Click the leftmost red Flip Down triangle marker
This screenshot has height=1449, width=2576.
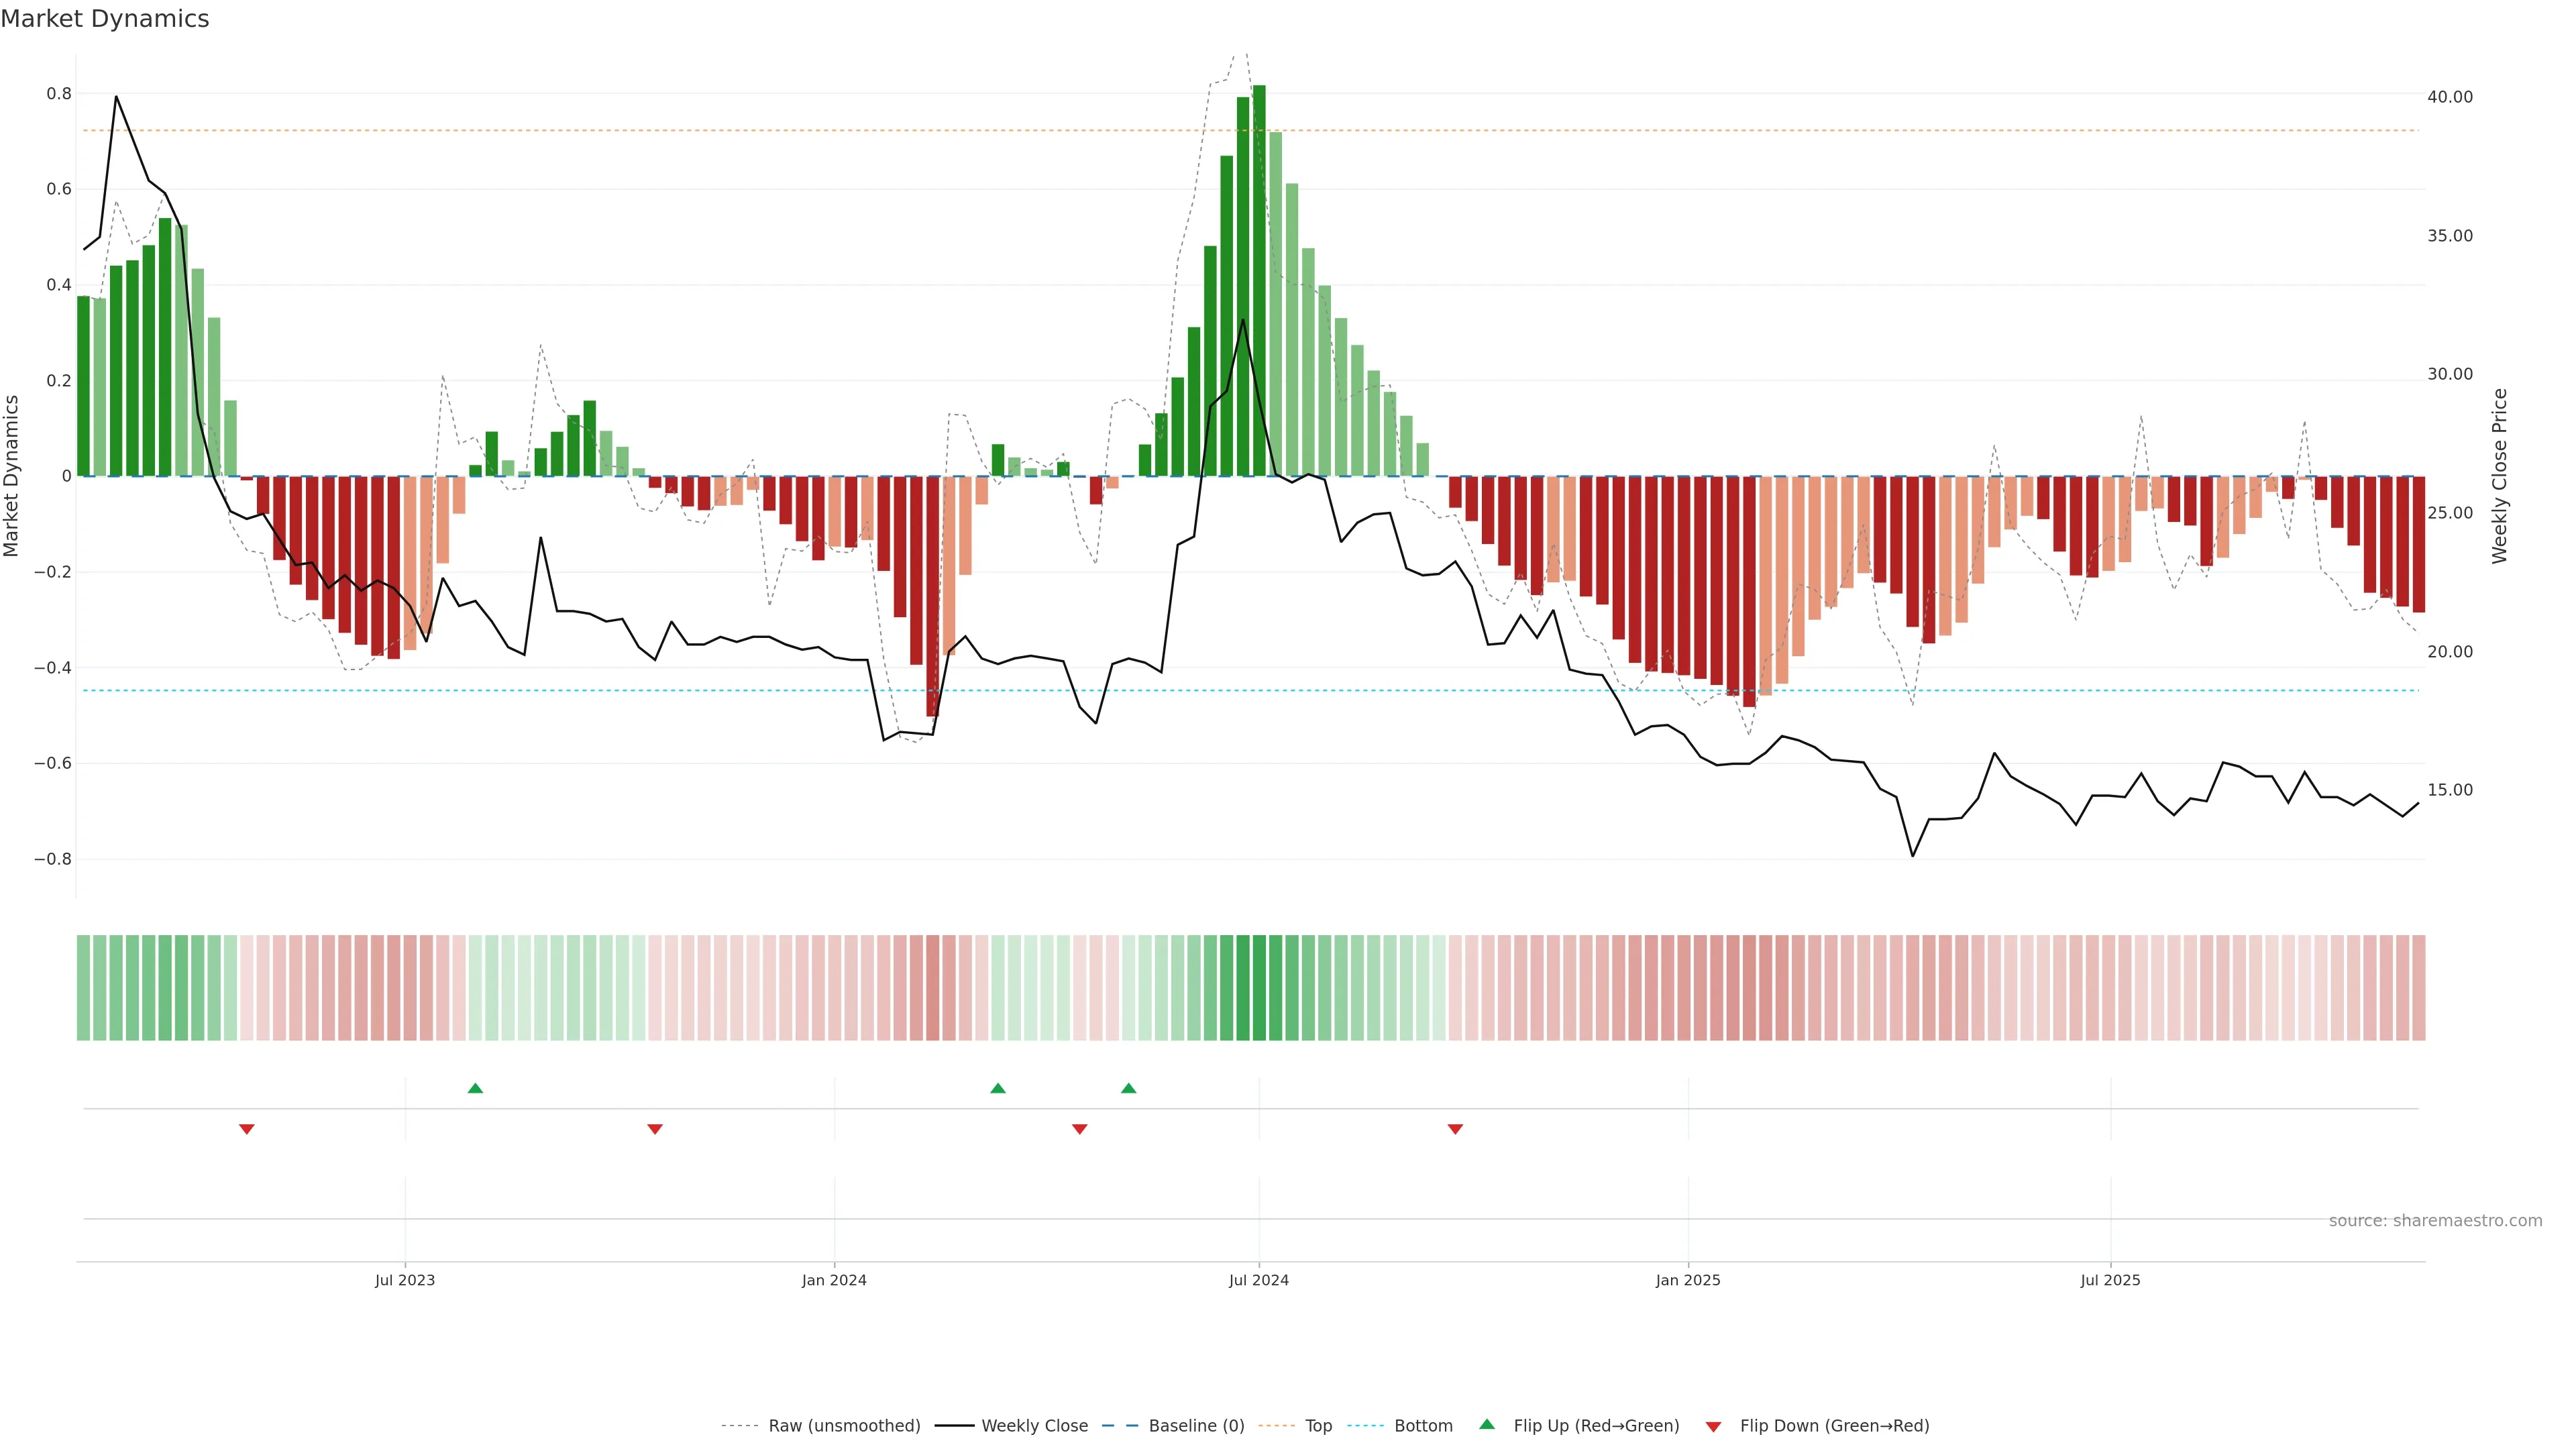(x=247, y=1129)
